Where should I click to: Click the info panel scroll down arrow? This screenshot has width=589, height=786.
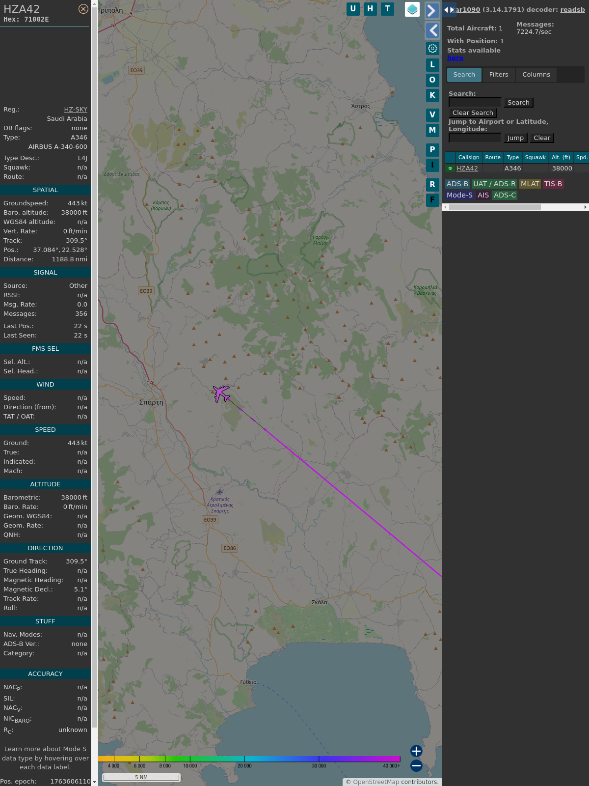coord(94,782)
